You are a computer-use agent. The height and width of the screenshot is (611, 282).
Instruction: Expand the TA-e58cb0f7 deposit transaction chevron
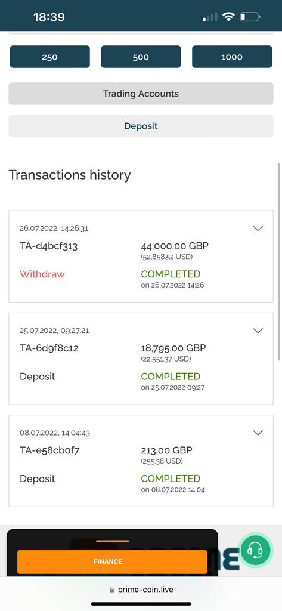(x=258, y=433)
